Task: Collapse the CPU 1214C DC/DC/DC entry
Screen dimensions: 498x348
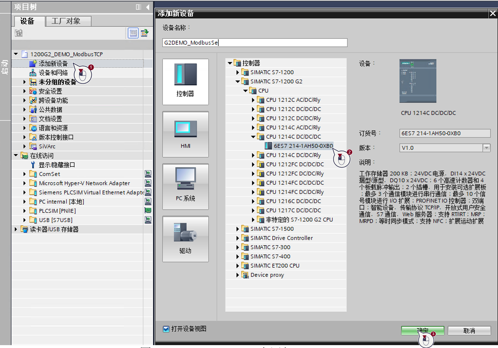Action: pyautogui.click(x=253, y=137)
